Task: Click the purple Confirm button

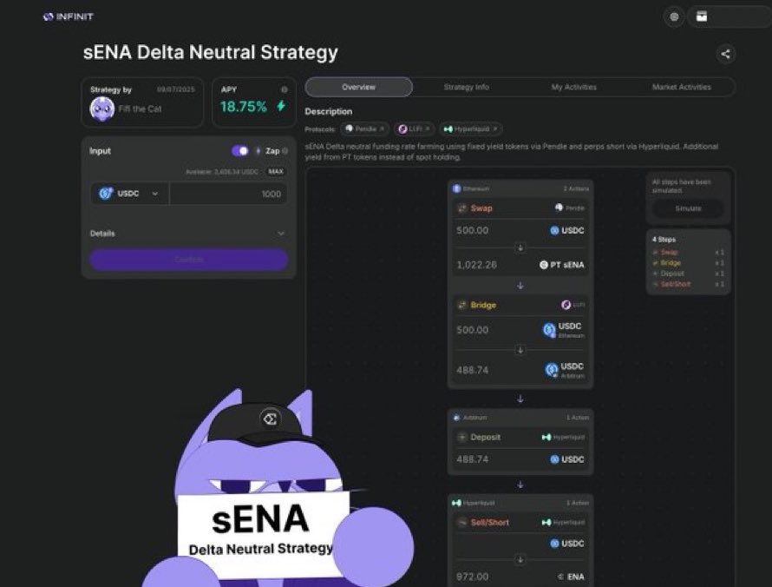Action: click(x=188, y=260)
